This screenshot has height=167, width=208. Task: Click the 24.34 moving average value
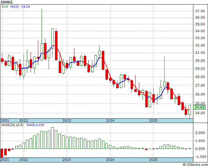pos(25,7)
